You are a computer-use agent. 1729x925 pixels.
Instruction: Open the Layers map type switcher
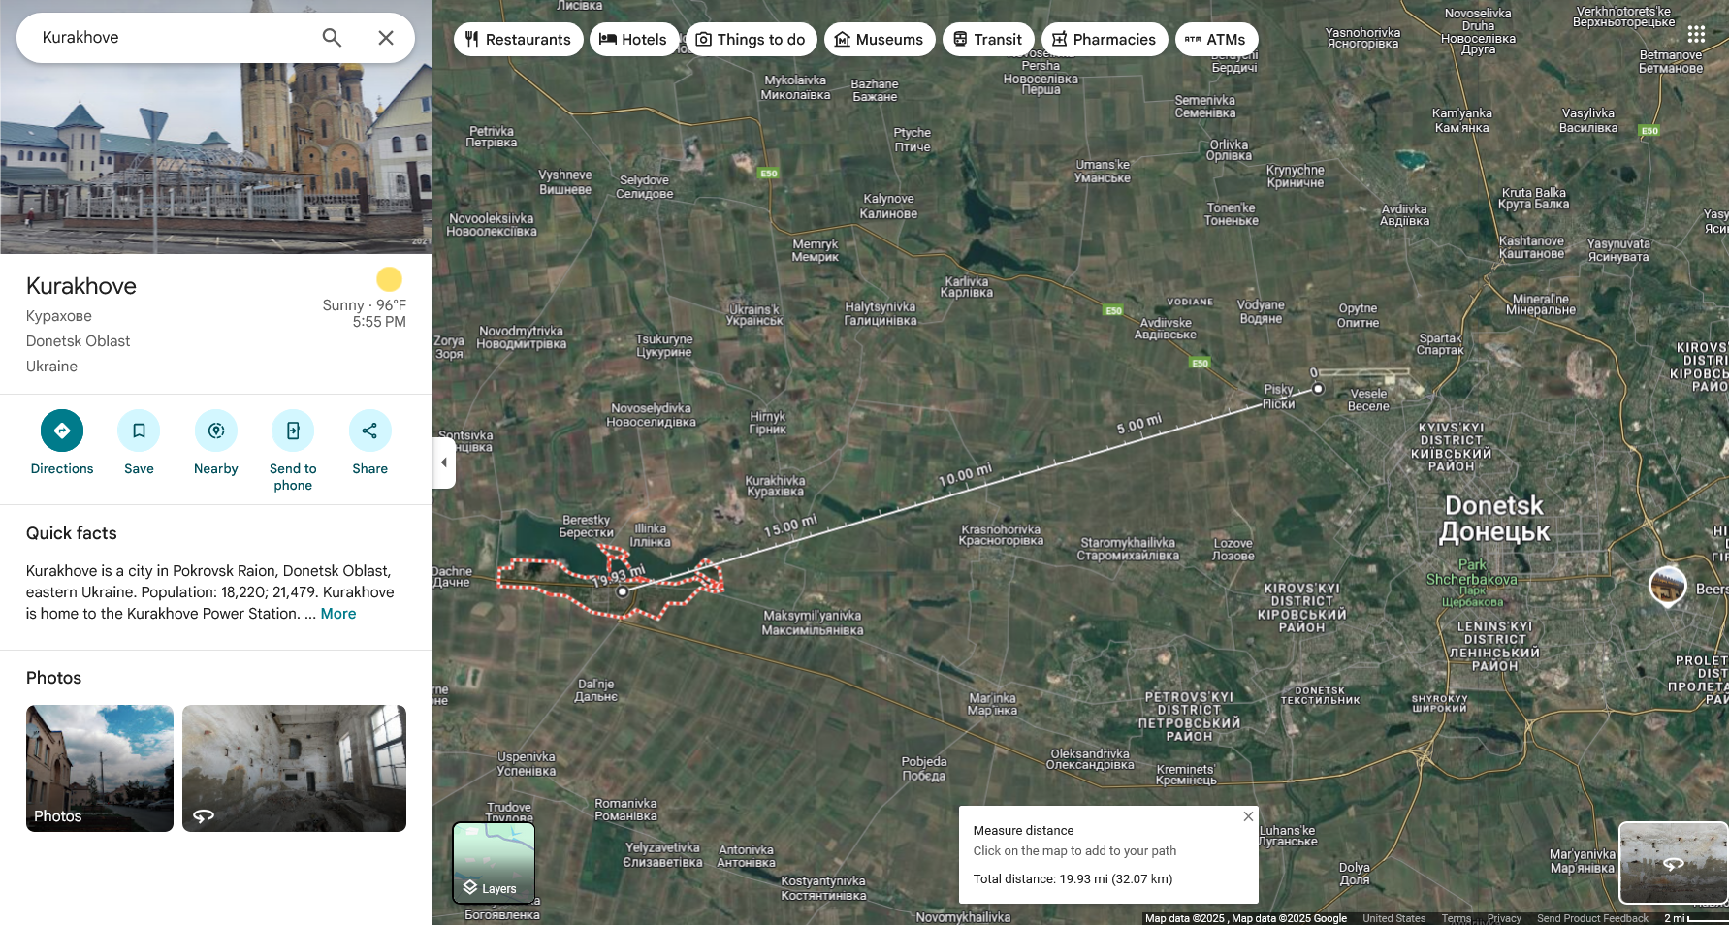click(494, 863)
